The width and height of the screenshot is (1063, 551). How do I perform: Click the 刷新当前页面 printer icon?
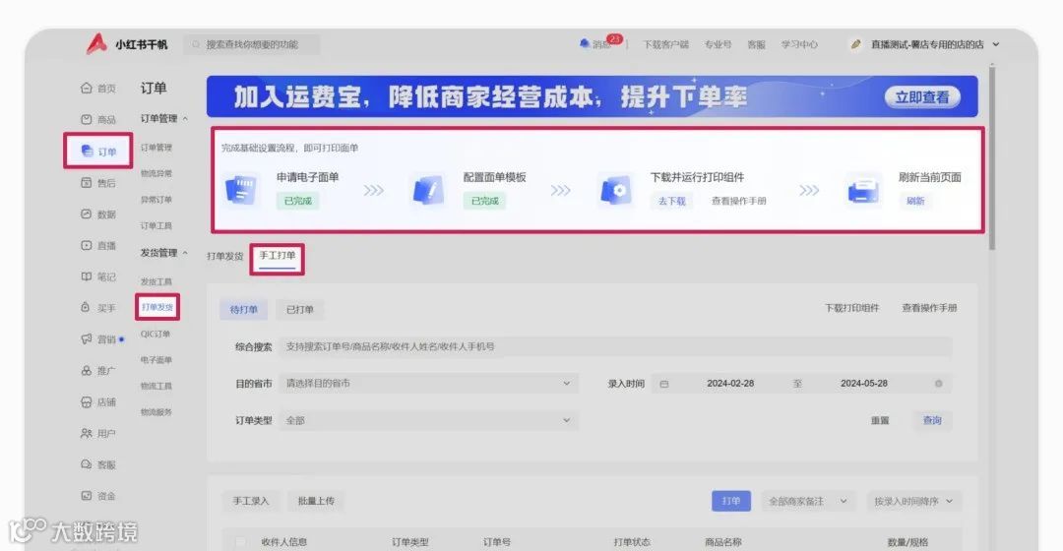click(864, 190)
